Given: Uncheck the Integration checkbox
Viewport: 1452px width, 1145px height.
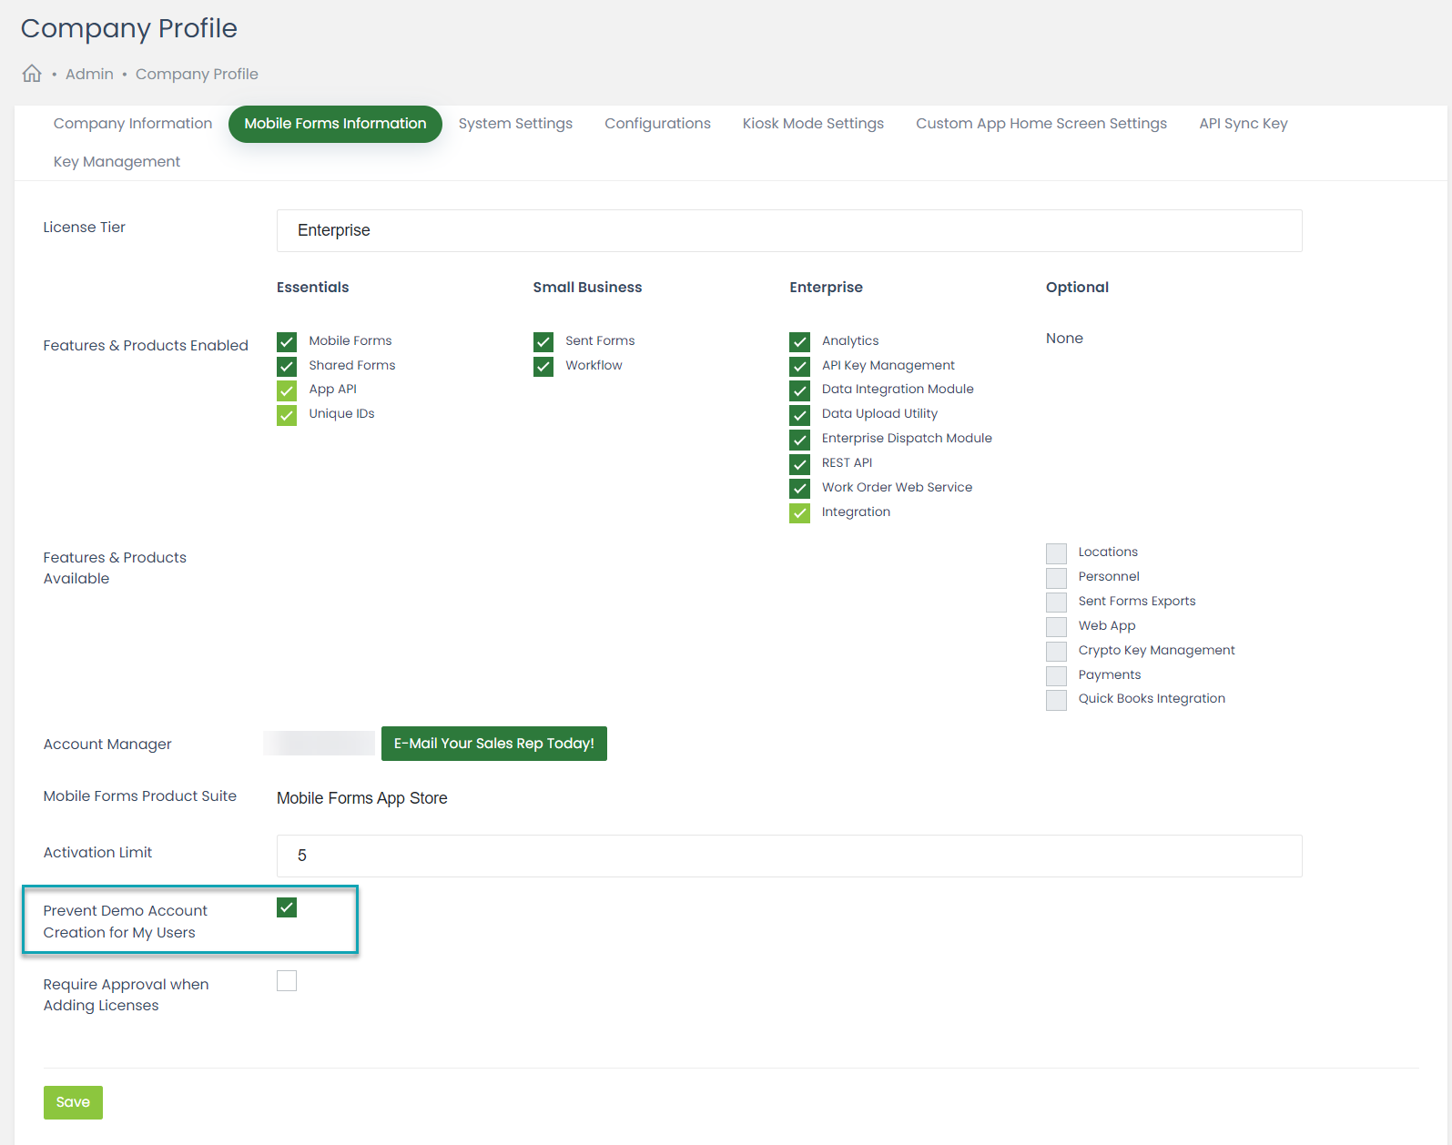Looking at the screenshot, I should click(799, 513).
